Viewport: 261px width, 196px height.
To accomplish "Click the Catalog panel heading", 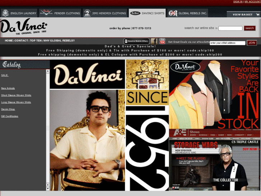I will click(x=25, y=65).
